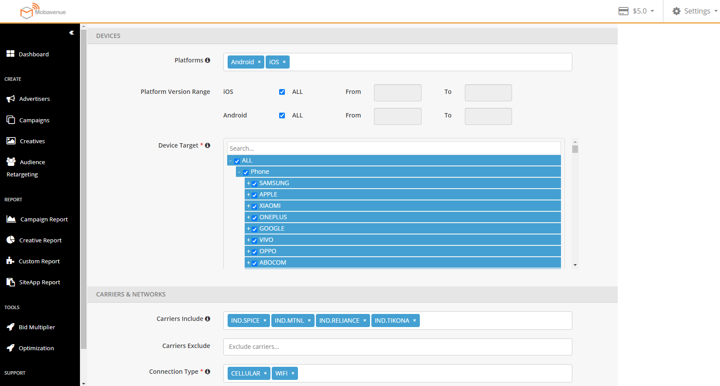
Task: Click the Bid Multiplier rocket icon
Action: click(x=10, y=327)
